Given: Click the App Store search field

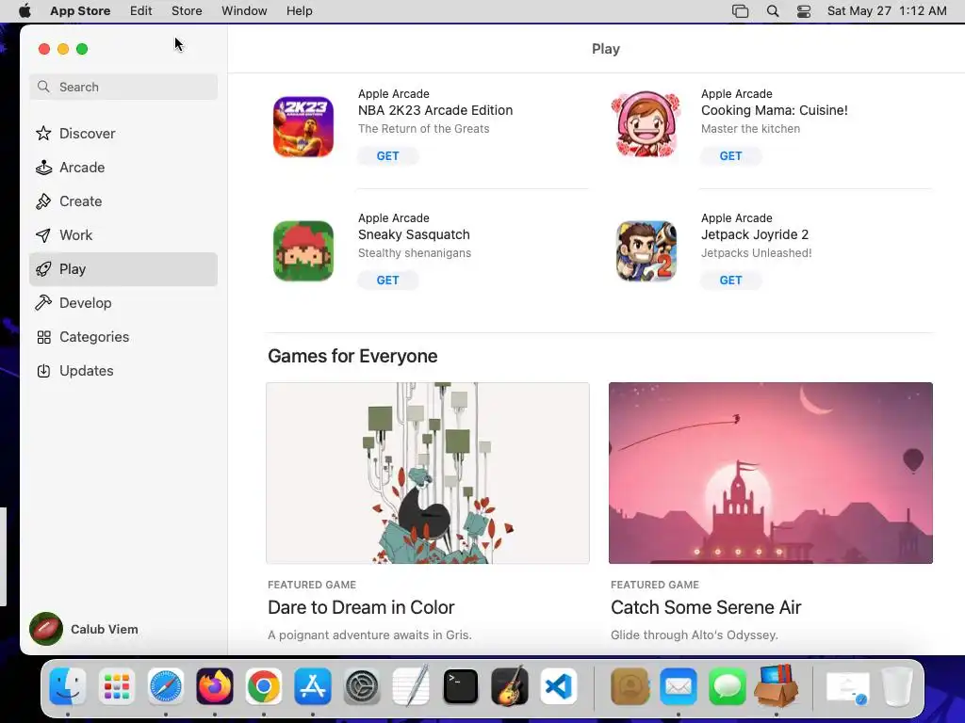Looking at the screenshot, I should [x=123, y=87].
